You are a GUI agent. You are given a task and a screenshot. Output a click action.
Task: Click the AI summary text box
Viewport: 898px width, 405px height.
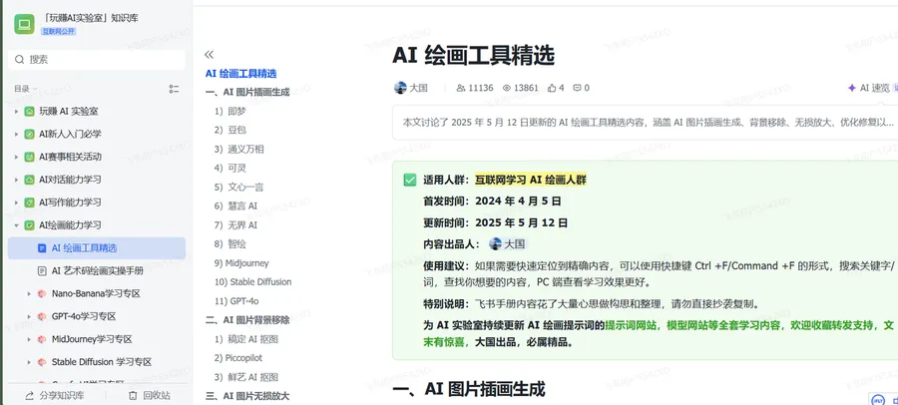coord(645,122)
